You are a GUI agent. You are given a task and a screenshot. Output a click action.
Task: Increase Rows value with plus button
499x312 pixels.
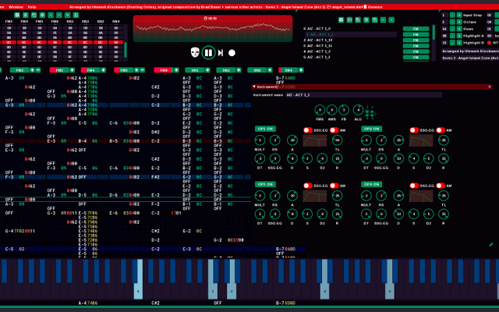(459, 29)
